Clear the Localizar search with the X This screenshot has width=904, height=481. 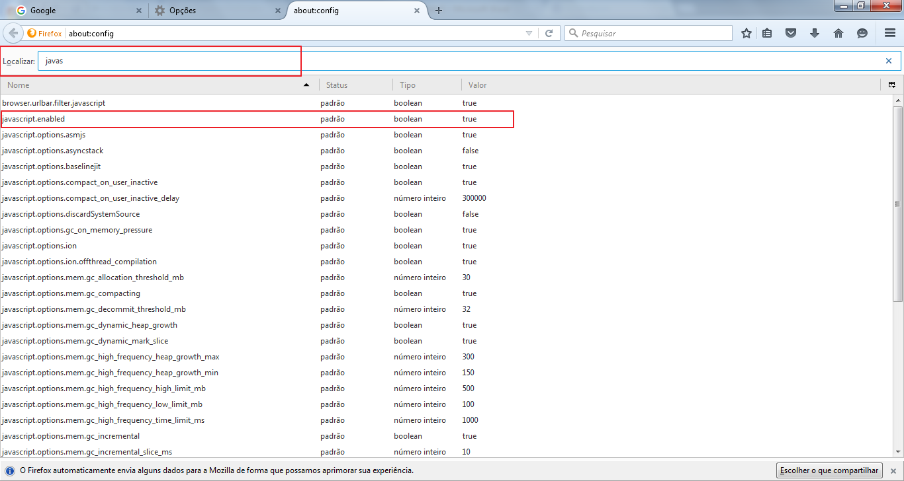(x=889, y=61)
